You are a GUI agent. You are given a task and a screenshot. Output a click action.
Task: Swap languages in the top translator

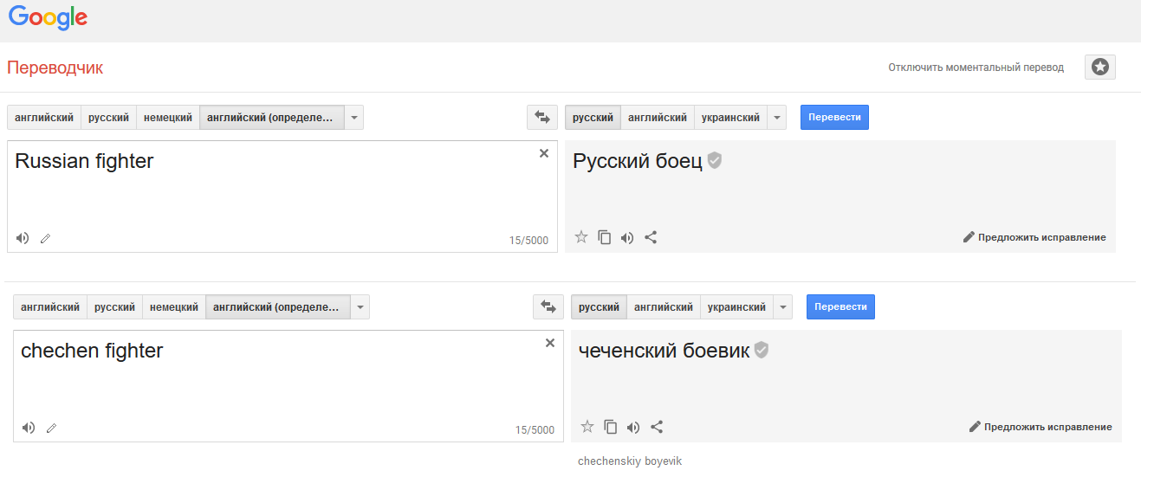coord(542,118)
